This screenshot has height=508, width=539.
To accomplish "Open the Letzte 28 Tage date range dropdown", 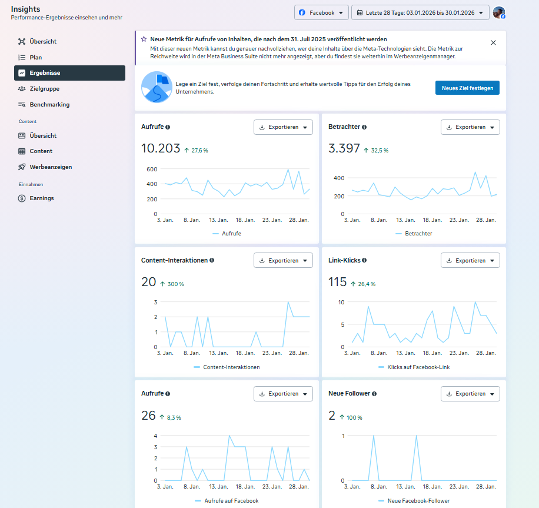I will [x=420, y=12].
